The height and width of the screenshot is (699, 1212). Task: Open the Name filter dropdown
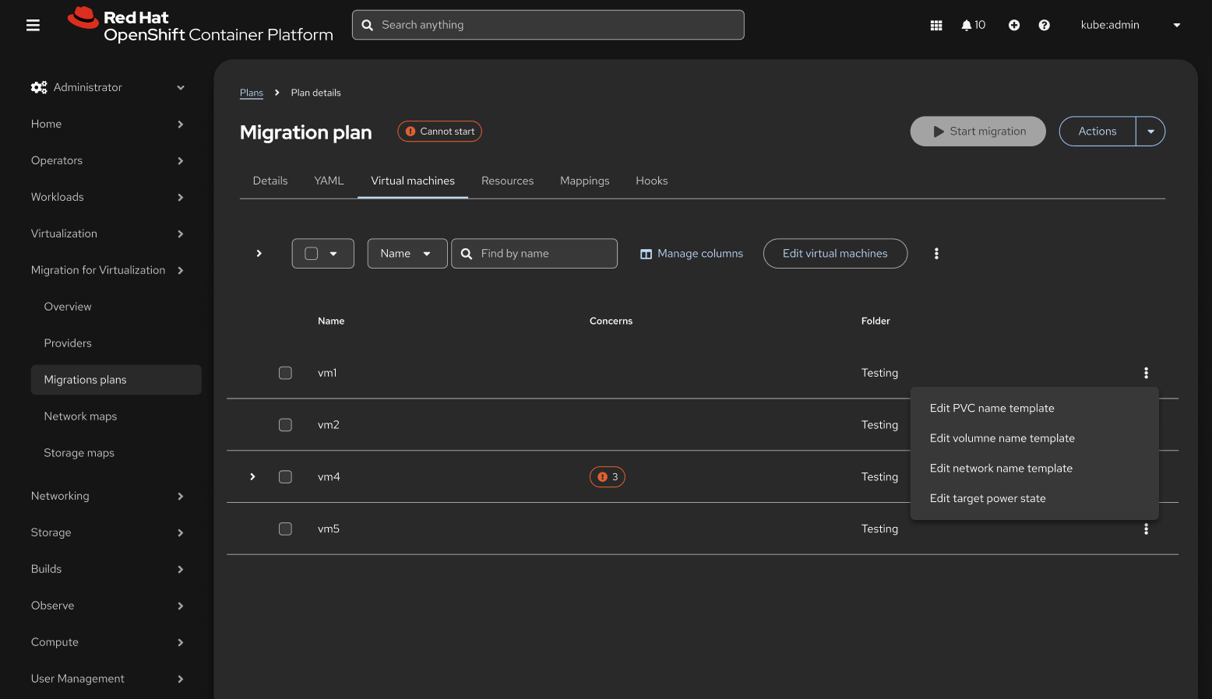(407, 254)
